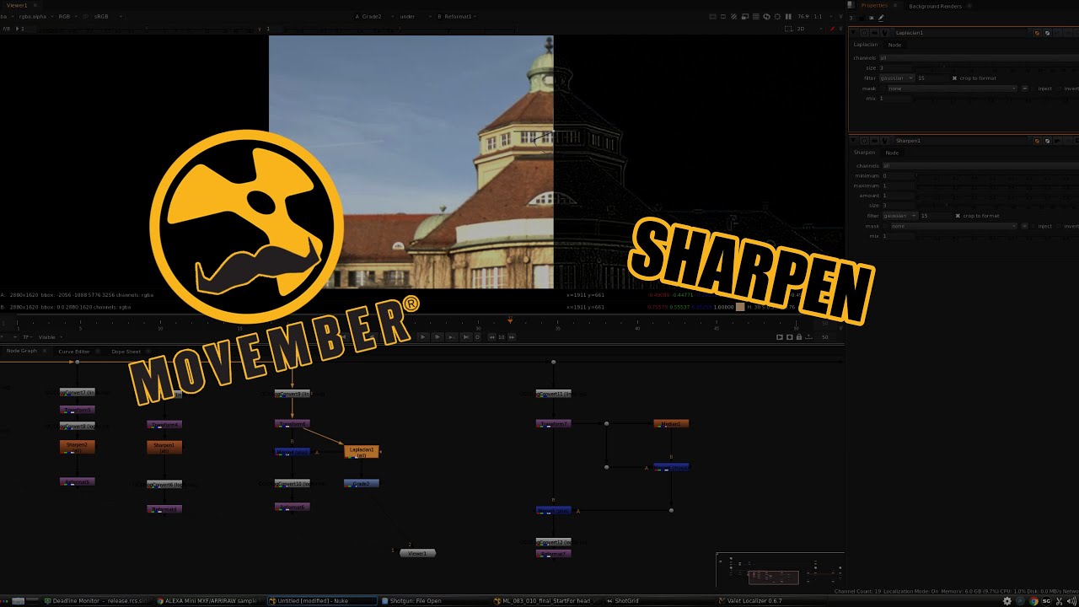Screen dimensions: 1079x607
Task: Click the Laplacian1 mix field
Action: click(894, 99)
